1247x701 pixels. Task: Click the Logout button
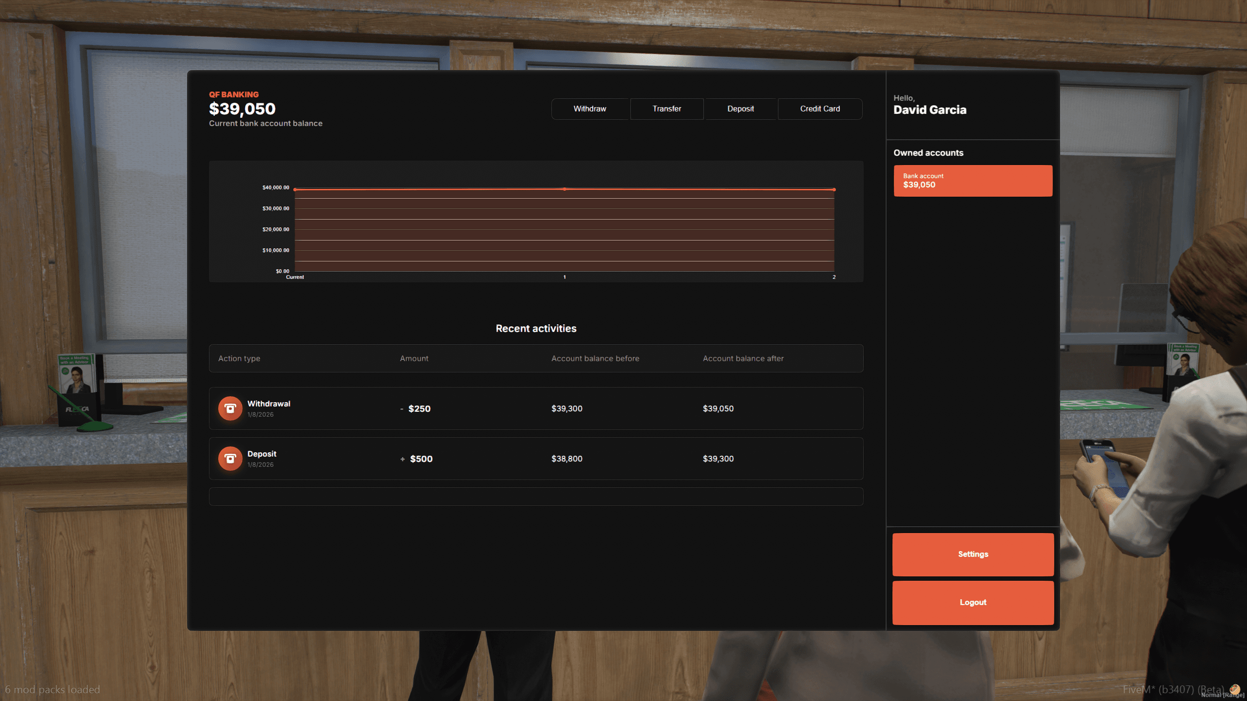pos(973,603)
